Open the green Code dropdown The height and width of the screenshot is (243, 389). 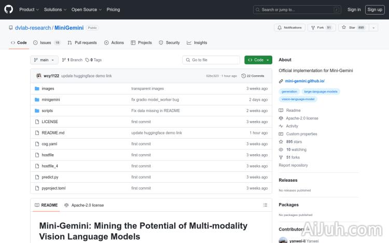[x=258, y=60]
